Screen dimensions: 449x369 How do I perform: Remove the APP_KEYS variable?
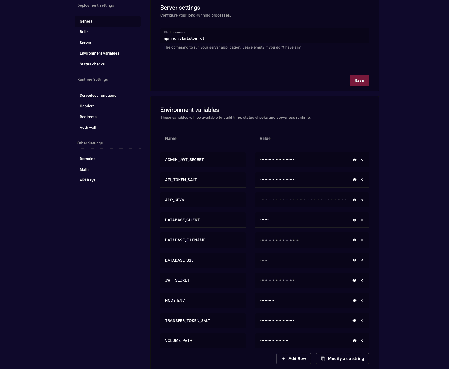point(362,200)
